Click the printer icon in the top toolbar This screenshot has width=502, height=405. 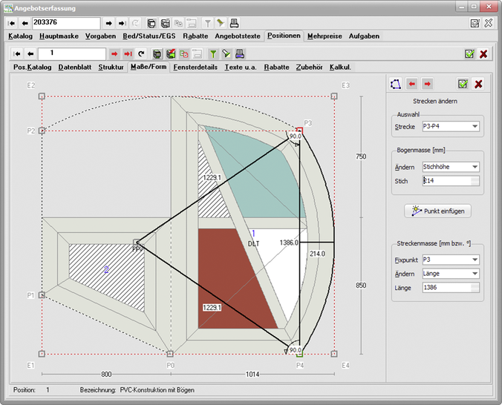[234, 23]
